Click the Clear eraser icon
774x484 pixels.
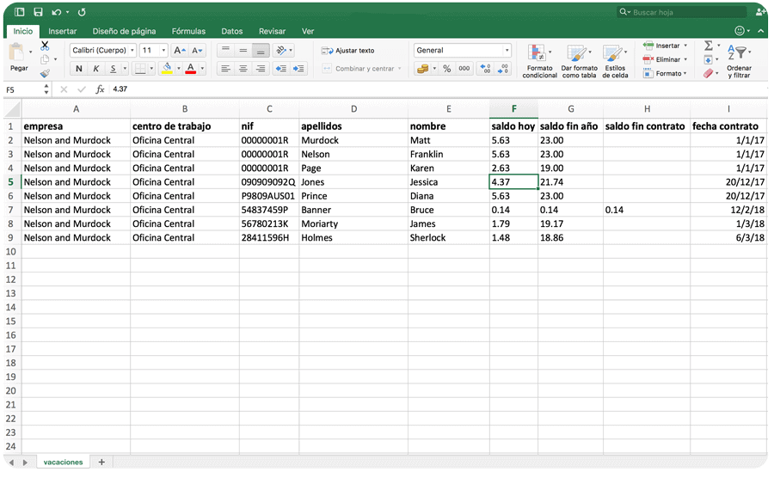[x=709, y=74]
